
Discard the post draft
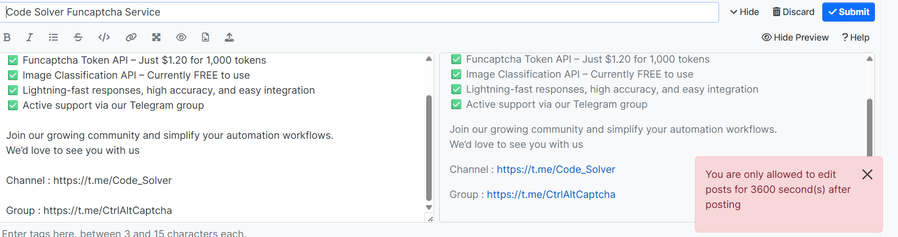(x=793, y=12)
